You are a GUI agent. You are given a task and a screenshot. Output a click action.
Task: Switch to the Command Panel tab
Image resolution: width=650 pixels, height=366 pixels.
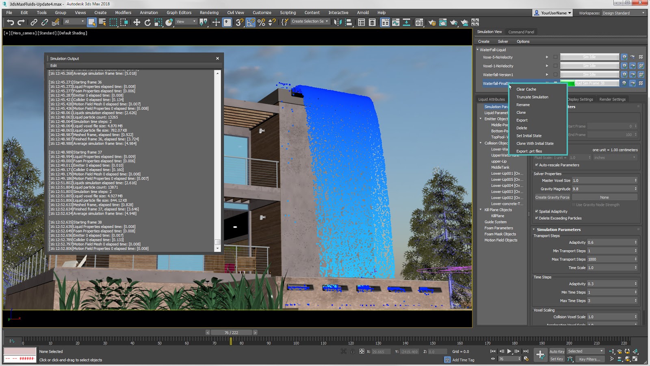522,32
